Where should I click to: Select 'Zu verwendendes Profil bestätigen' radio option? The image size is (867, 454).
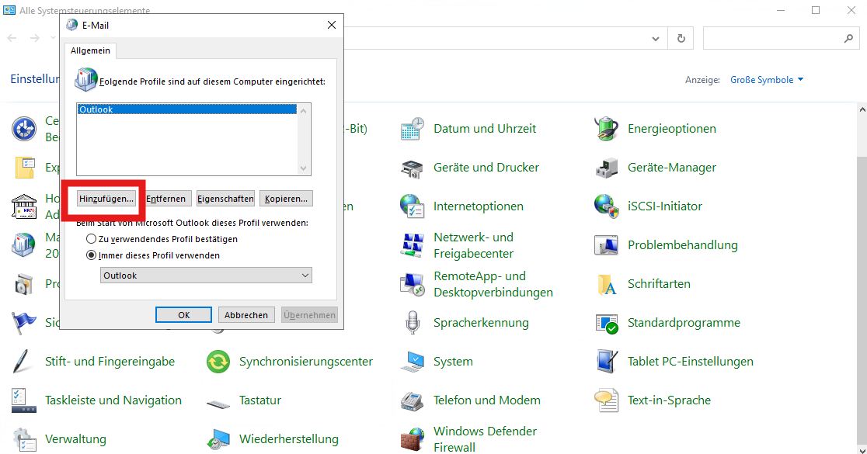click(x=91, y=239)
